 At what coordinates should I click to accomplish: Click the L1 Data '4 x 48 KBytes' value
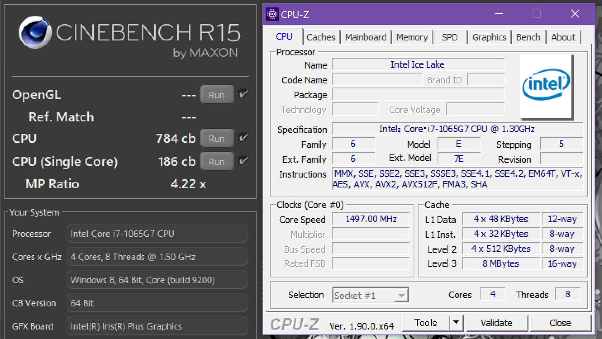point(501,219)
